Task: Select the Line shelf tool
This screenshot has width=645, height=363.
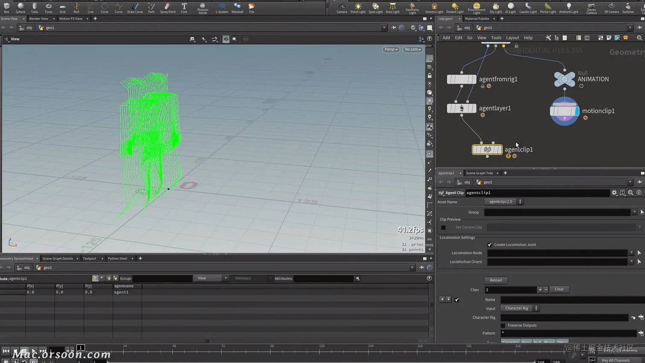Action: point(90,8)
